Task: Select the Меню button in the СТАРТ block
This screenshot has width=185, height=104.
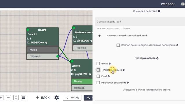Action: pos(42,50)
